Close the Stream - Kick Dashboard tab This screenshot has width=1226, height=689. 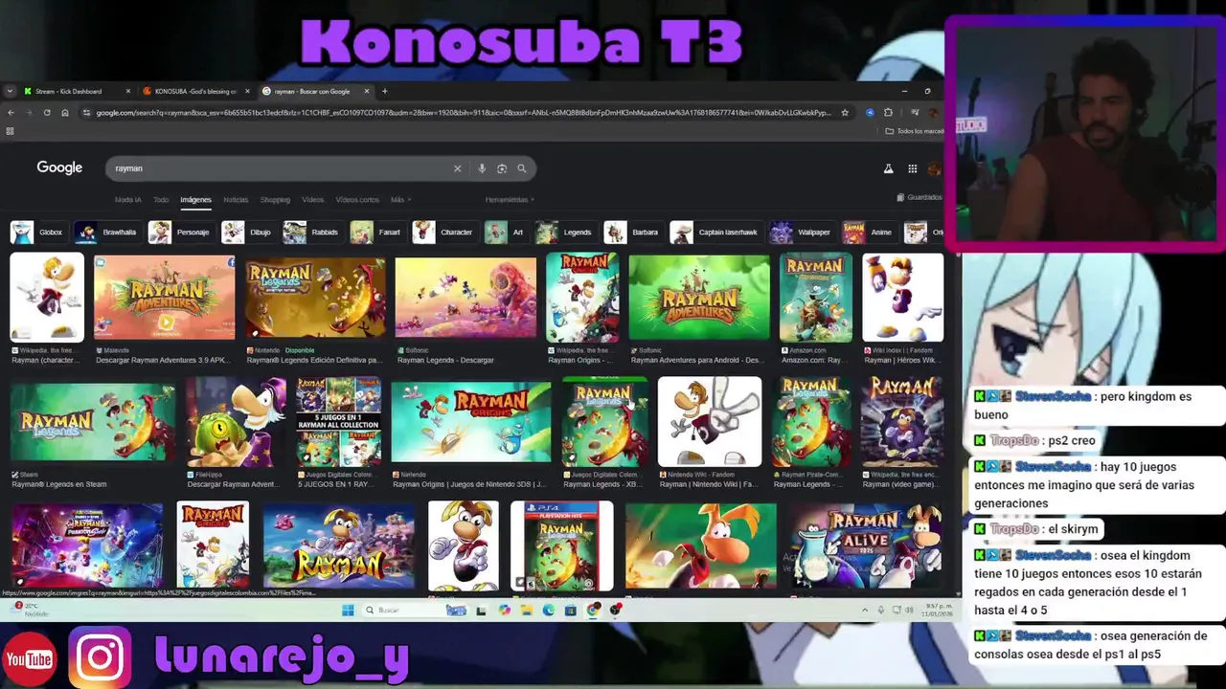128,92
